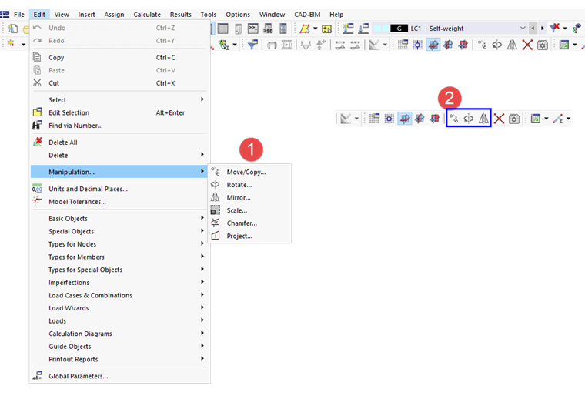
Task: Click Mirror icon inside blue-boxed enlarged toolbar
Action: [x=483, y=119]
